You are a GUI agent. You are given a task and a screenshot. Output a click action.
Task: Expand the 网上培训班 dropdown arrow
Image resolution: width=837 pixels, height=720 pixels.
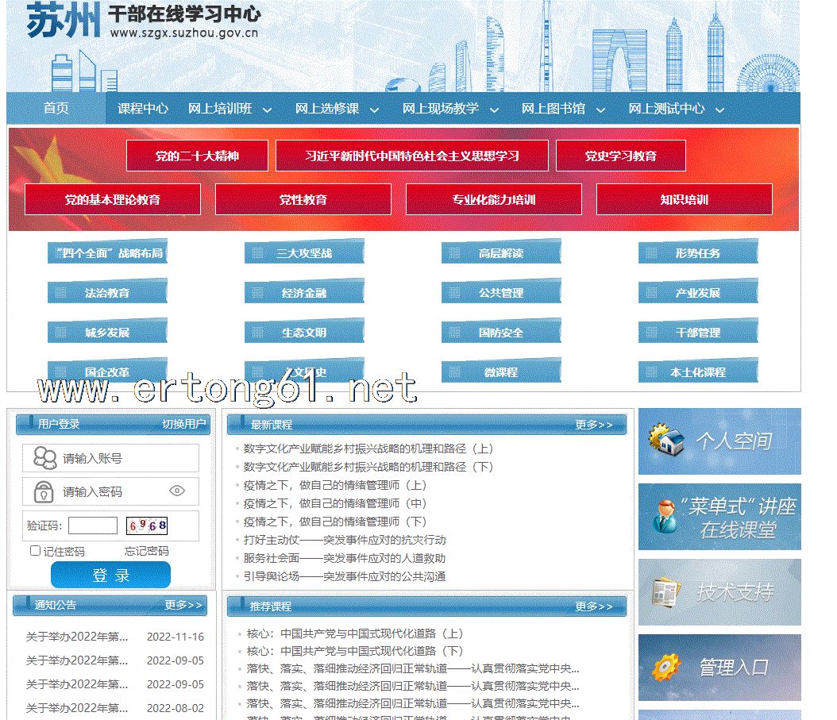point(267,110)
